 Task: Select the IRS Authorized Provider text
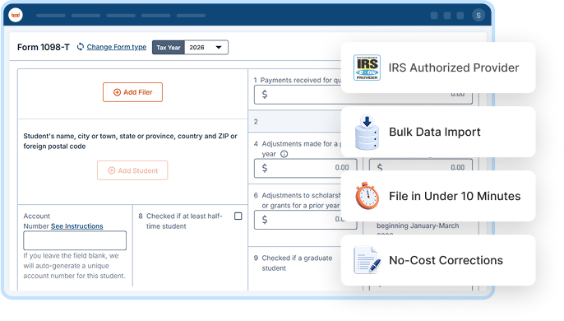click(x=454, y=67)
